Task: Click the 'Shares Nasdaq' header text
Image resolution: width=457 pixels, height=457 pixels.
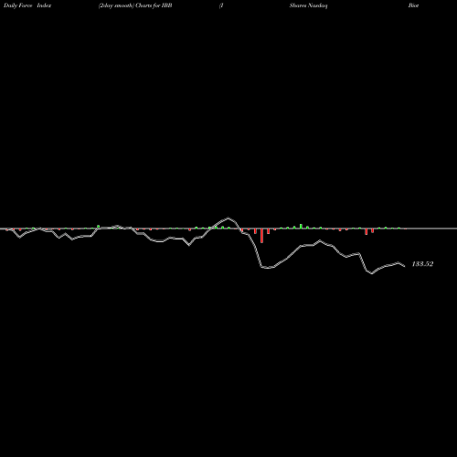Action: (308, 5)
